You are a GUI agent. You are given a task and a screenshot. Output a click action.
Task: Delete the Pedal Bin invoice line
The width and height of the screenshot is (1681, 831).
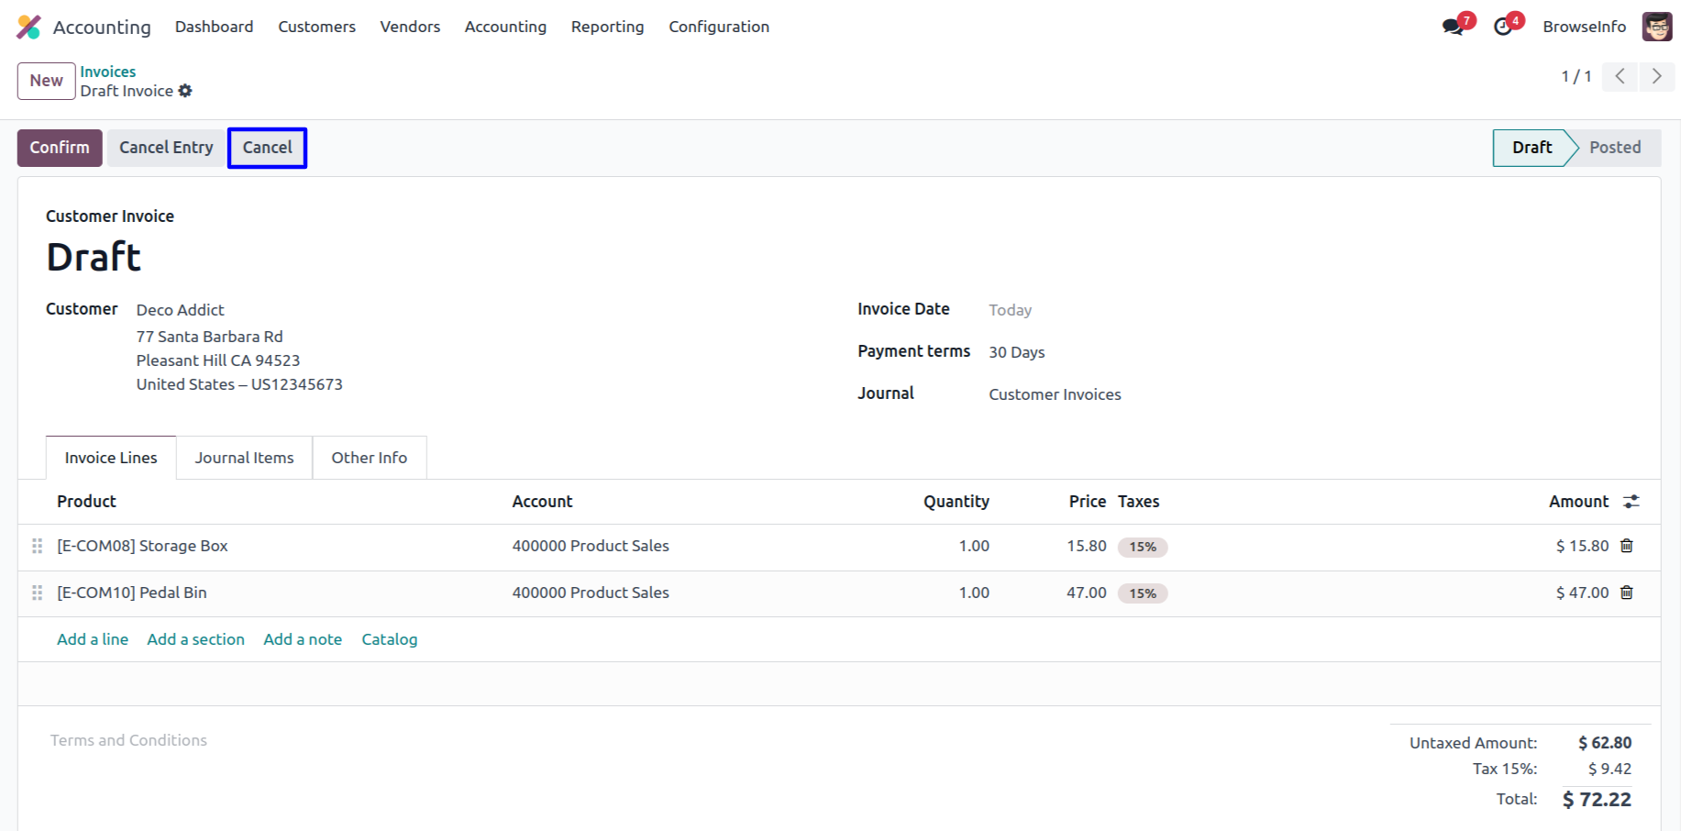(1627, 593)
